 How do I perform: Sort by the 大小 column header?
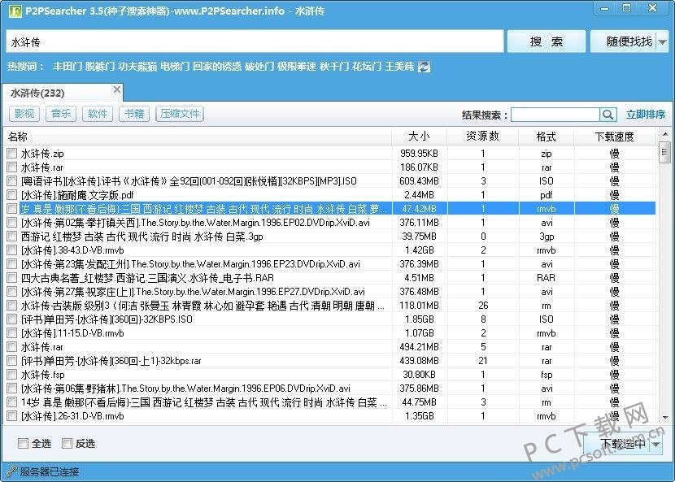tap(420, 137)
